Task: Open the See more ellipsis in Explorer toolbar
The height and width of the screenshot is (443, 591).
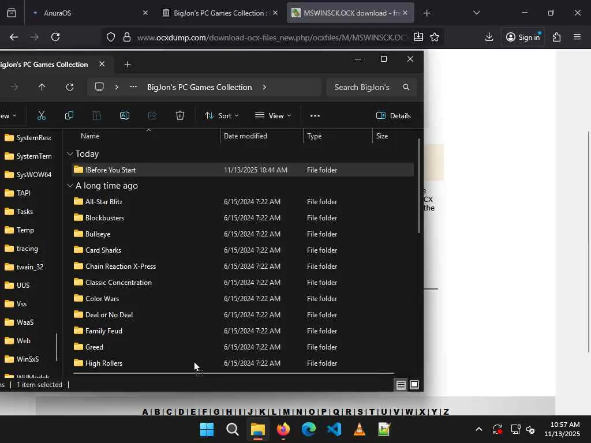Action: tap(315, 115)
